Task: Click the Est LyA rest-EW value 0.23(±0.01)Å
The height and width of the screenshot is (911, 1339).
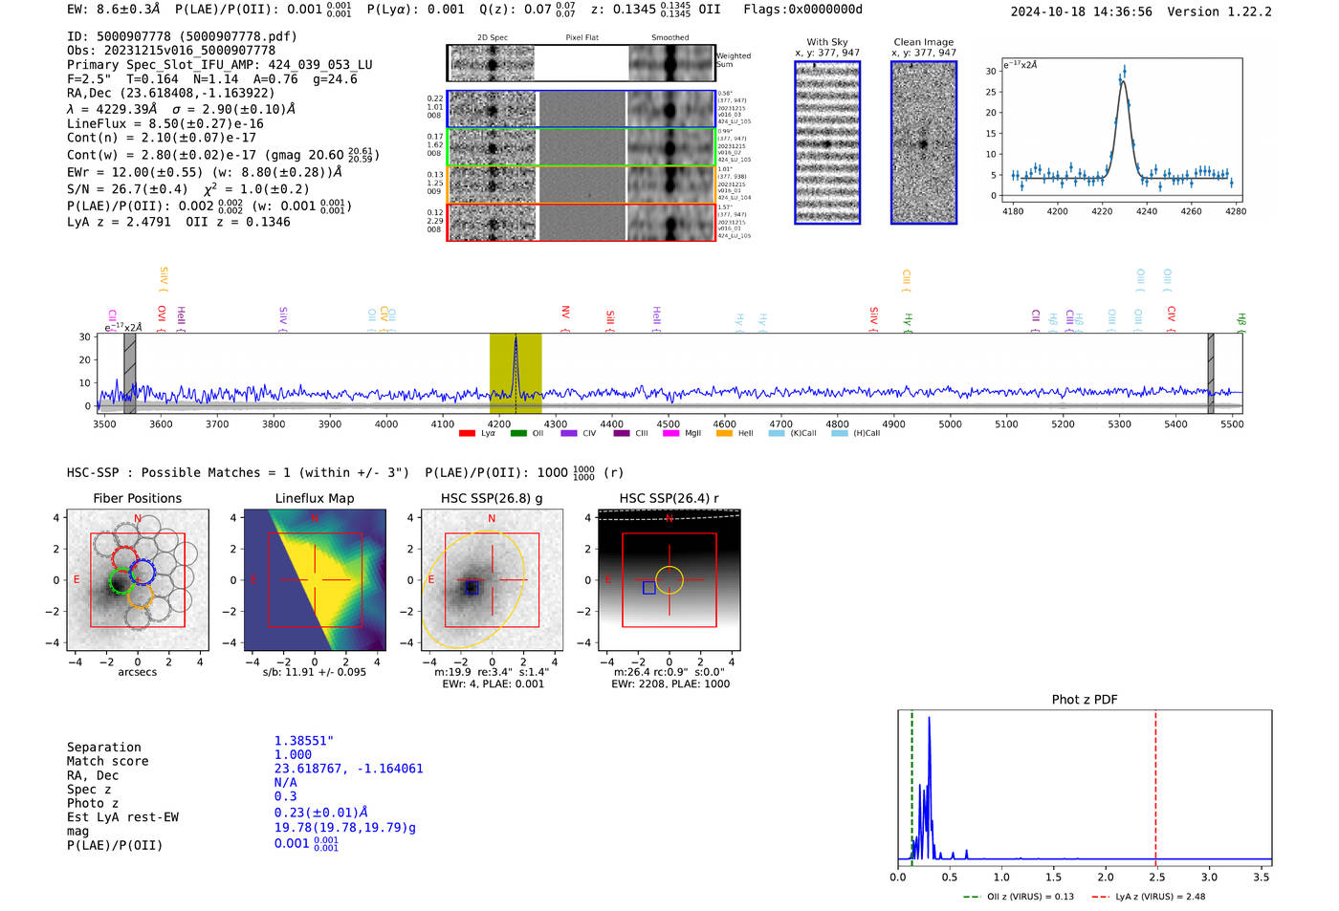Action: click(x=320, y=813)
